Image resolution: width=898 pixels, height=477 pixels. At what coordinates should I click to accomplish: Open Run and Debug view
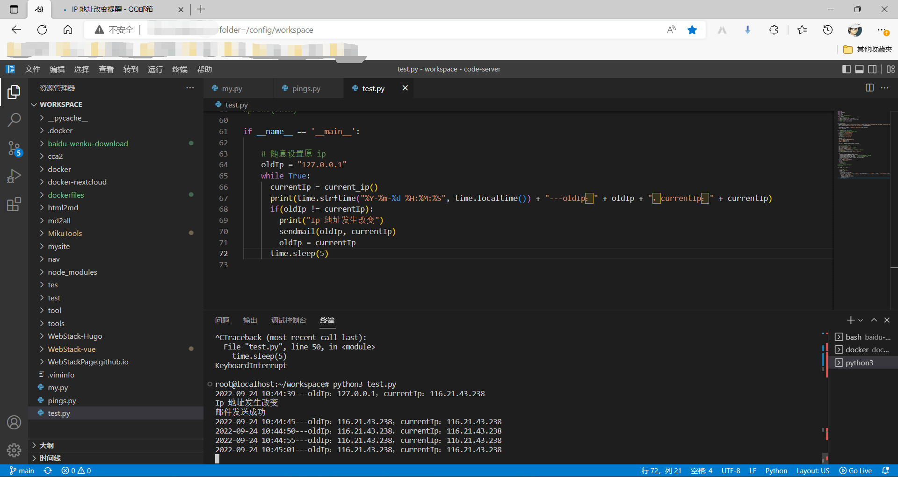14,177
